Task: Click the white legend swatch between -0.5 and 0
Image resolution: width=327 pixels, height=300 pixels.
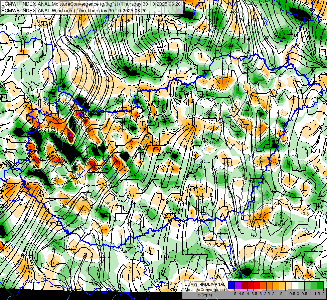Action: pyautogui.click(x=295, y=285)
